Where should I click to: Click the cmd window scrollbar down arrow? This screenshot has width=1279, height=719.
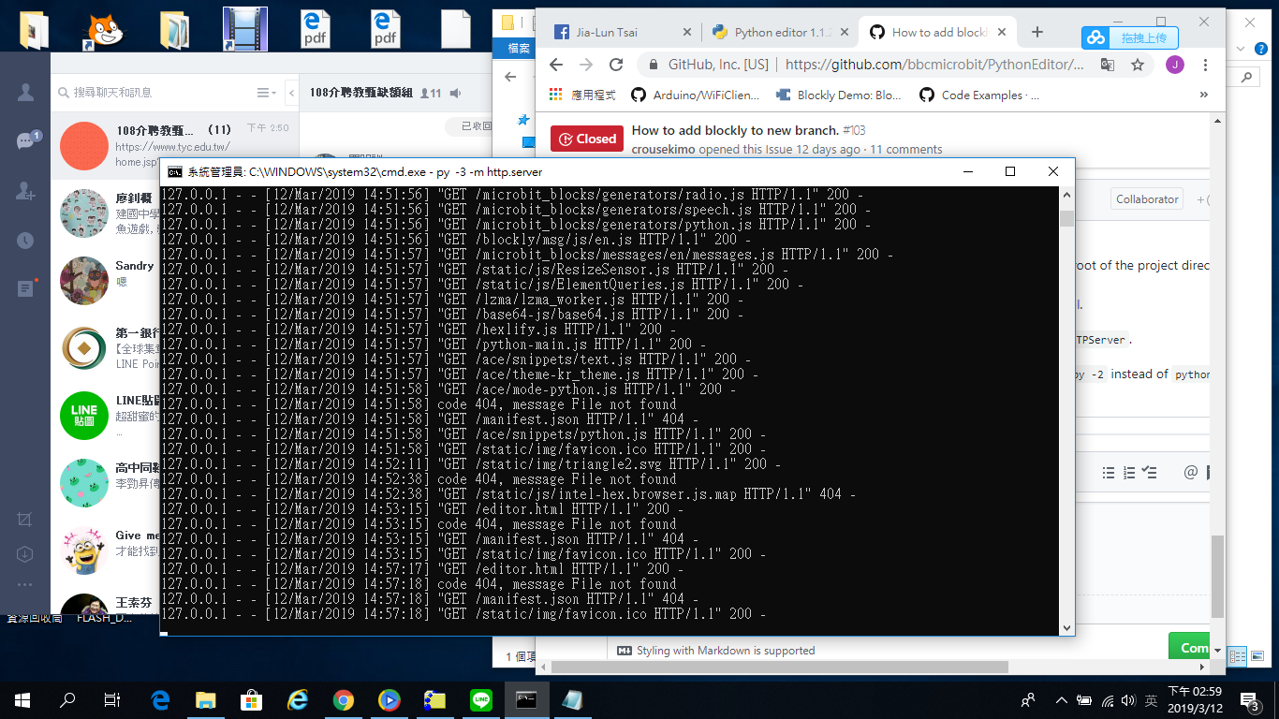(x=1066, y=625)
